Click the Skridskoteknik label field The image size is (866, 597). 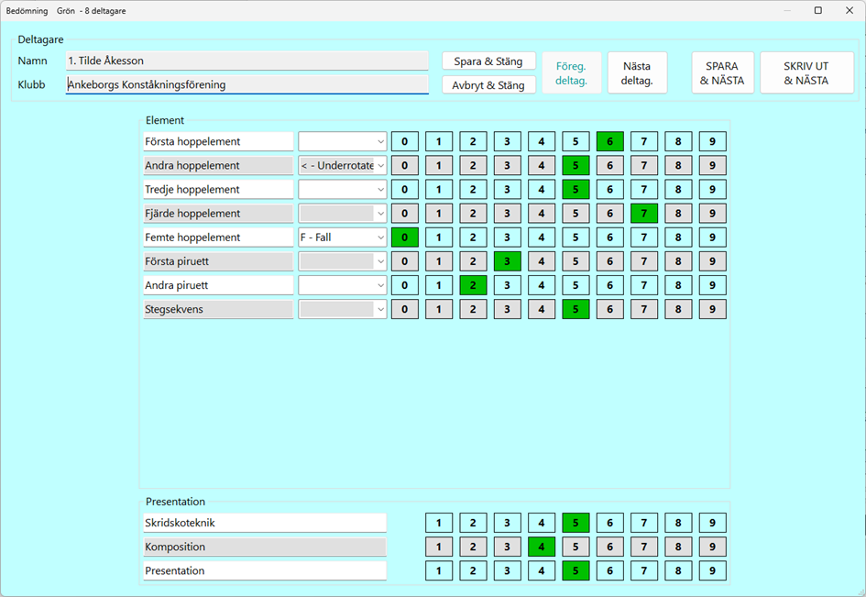[x=265, y=523]
